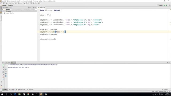Open the Event Log
This screenshot has width=171, height=96.
click(x=165, y=90)
